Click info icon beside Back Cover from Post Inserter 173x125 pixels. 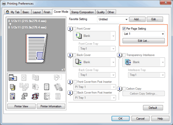pos(70,93)
